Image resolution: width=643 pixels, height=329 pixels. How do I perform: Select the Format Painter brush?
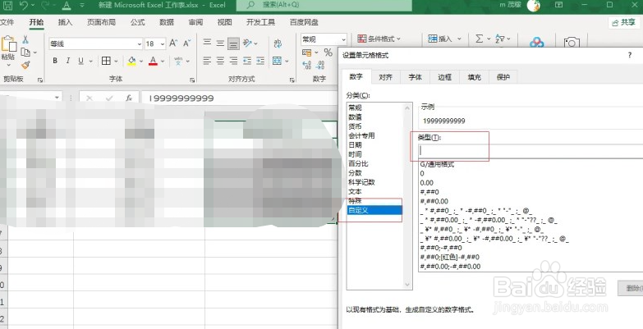click(25, 65)
